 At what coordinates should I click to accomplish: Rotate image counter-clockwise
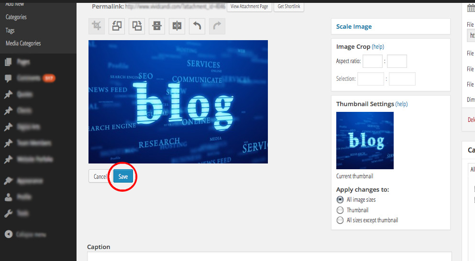click(x=117, y=26)
